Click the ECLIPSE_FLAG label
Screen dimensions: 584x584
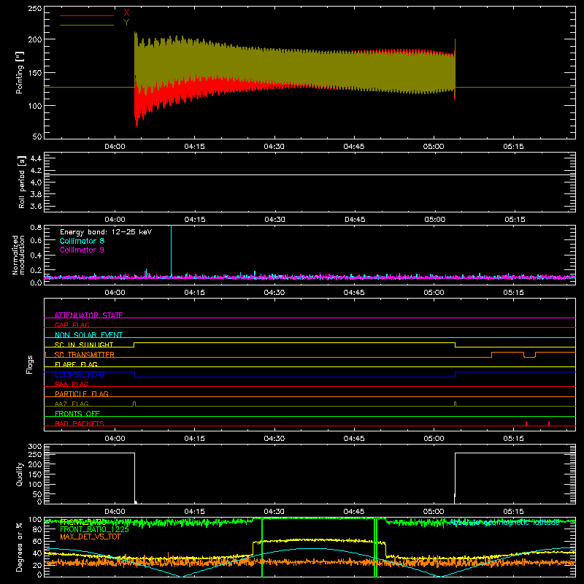pyautogui.click(x=80, y=374)
